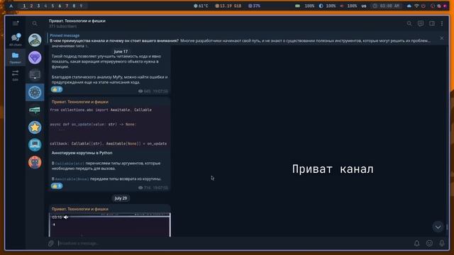Click the us keyboard layout indicator

[x=364, y=6]
